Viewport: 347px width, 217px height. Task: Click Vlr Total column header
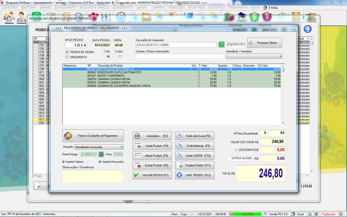point(262,66)
